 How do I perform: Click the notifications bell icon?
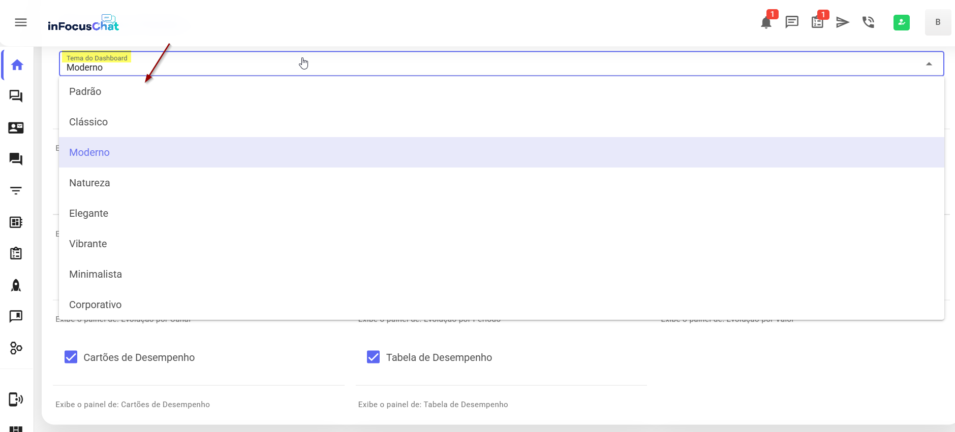pos(766,23)
